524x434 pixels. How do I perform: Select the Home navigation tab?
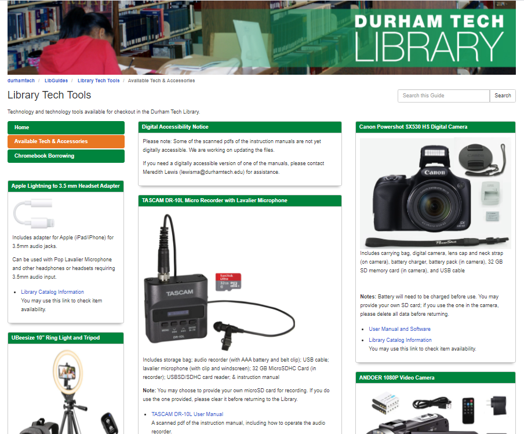pyautogui.click(x=65, y=127)
